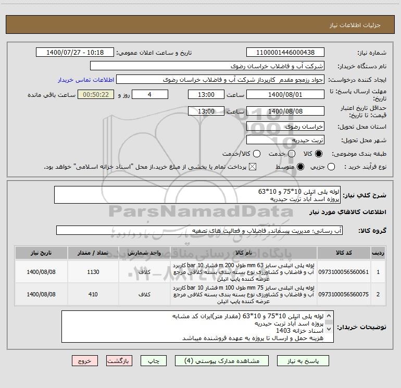
Task: Select the جزیی purchase type radio
Action: pos(331,167)
